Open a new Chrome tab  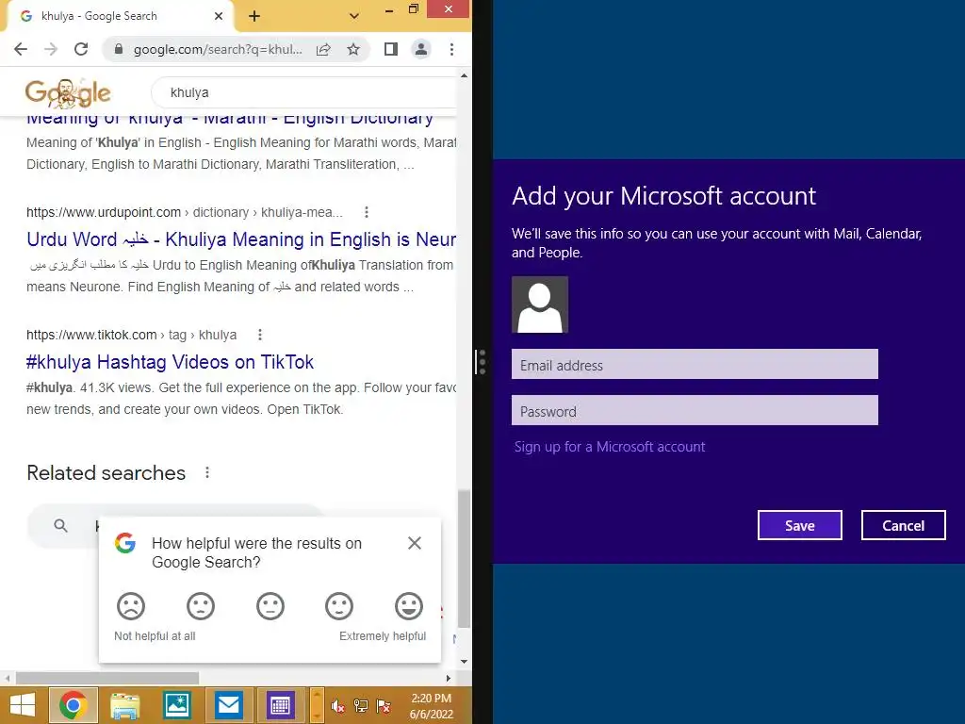(254, 17)
